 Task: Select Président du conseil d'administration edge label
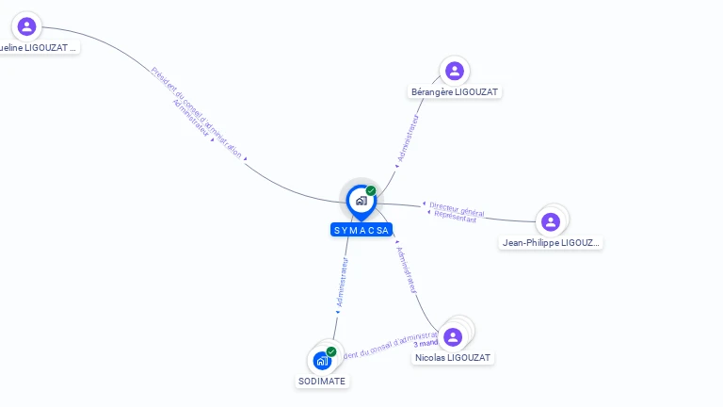point(197,113)
